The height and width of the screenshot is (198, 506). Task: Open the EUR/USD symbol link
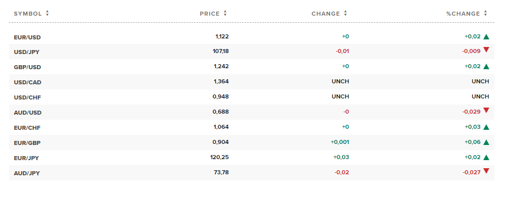click(x=27, y=37)
